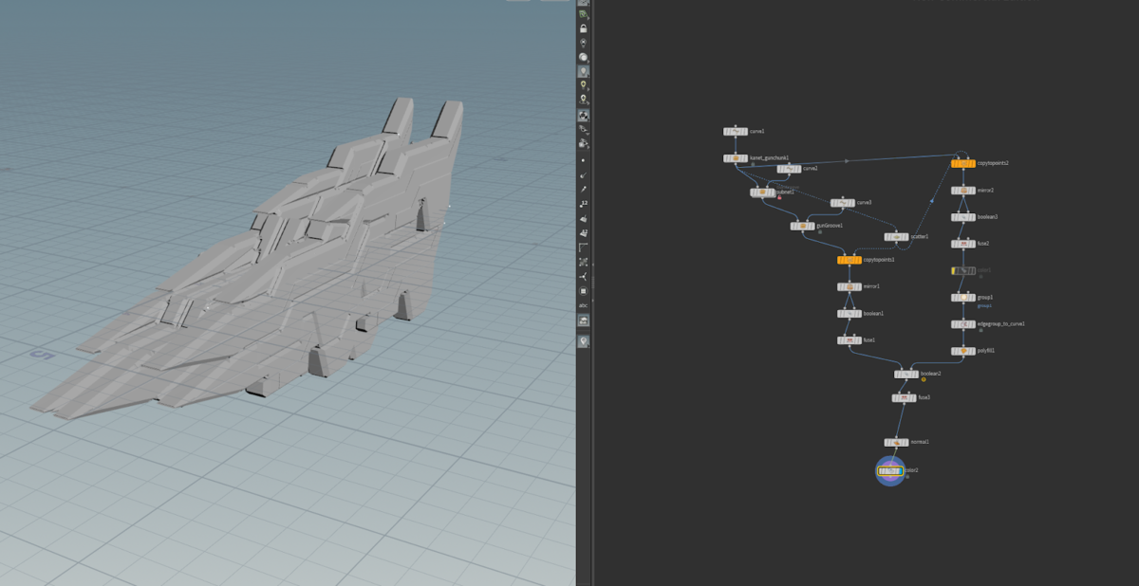Click the 'edgegroup_to_curve1' node label

point(1001,323)
